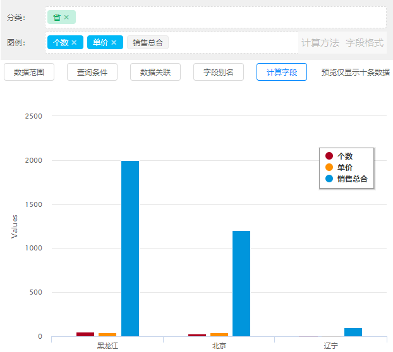The height and width of the screenshot is (352, 393).
Task: Open the 查询条件 settings
Action: pos(92,72)
